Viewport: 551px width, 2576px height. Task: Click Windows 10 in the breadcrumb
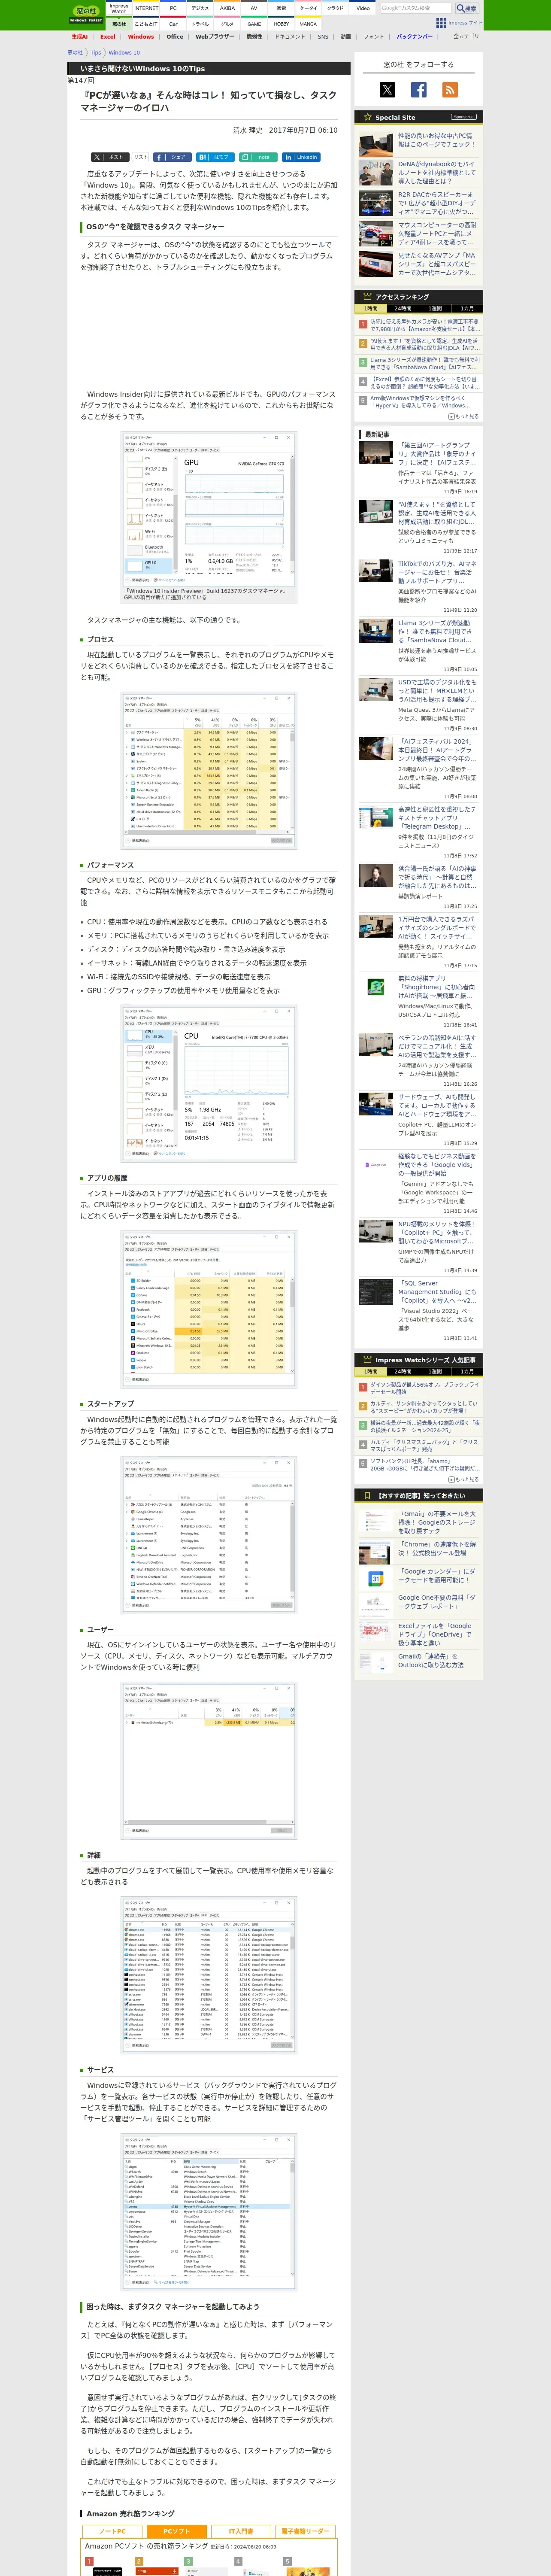[x=124, y=52]
